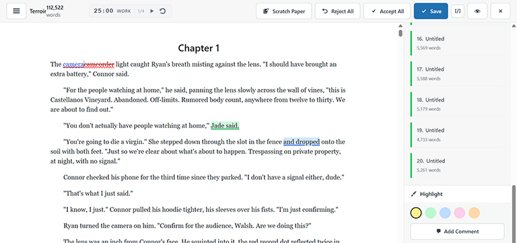Viewport: 517px width, 243px height.
Task: Reset the work timer
Action: 162,11
